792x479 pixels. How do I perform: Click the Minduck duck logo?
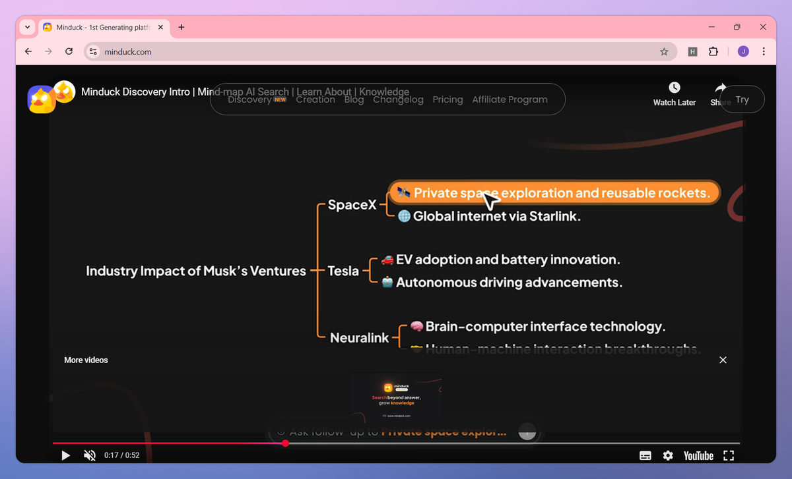click(41, 99)
